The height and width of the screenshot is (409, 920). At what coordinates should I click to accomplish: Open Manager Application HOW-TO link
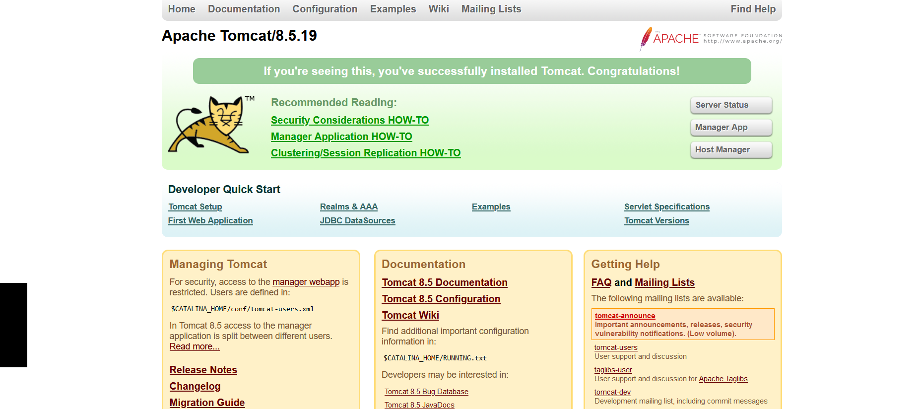[x=341, y=136]
